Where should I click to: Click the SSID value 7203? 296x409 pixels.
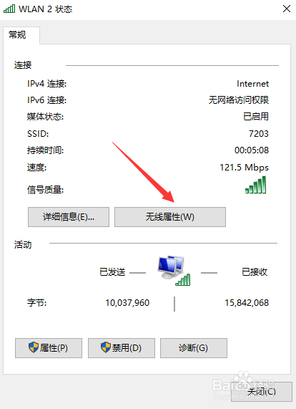click(x=259, y=134)
